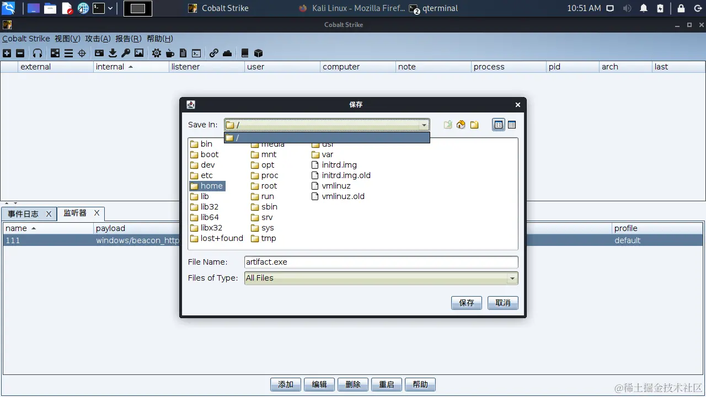The width and height of the screenshot is (706, 397).
Task: Open the Kali applications menu icon
Action: (x=9, y=8)
